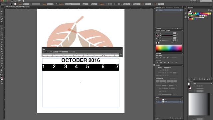Click the Crop pathfinder icon
The height and width of the screenshot is (120, 213).
tap(168, 62)
